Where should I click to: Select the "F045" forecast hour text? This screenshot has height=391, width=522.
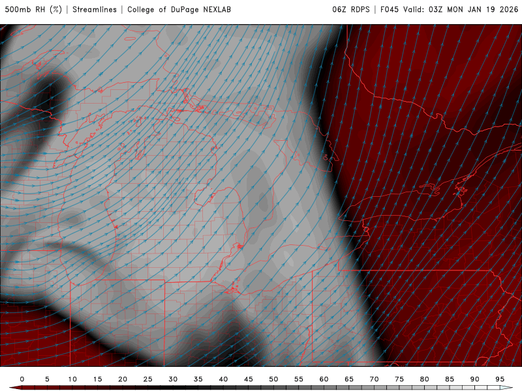[x=390, y=9]
